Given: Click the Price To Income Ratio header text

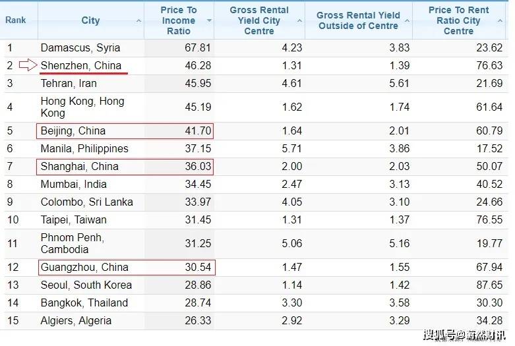Looking at the screenshot, I should pyautogui.click(x=179, y=20).
